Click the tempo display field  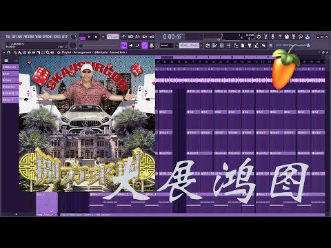pos(113,37)
